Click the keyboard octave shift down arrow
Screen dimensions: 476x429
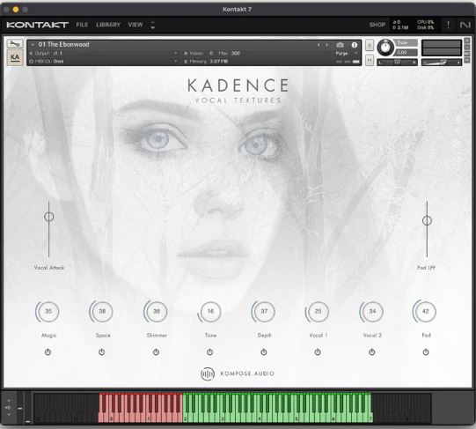9,414
